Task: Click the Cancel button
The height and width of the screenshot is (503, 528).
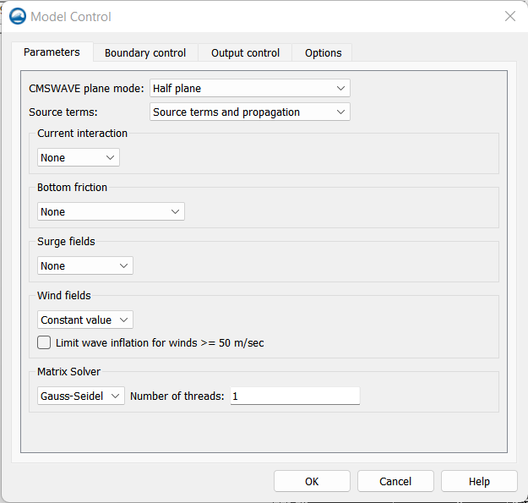Action: [x=395, y=481]
